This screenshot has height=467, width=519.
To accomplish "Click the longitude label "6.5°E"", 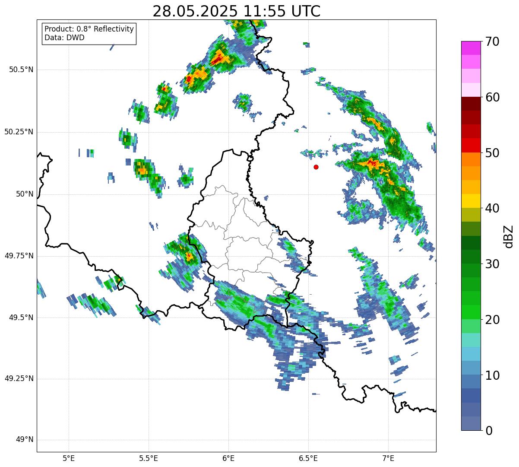I will point(308,458).
